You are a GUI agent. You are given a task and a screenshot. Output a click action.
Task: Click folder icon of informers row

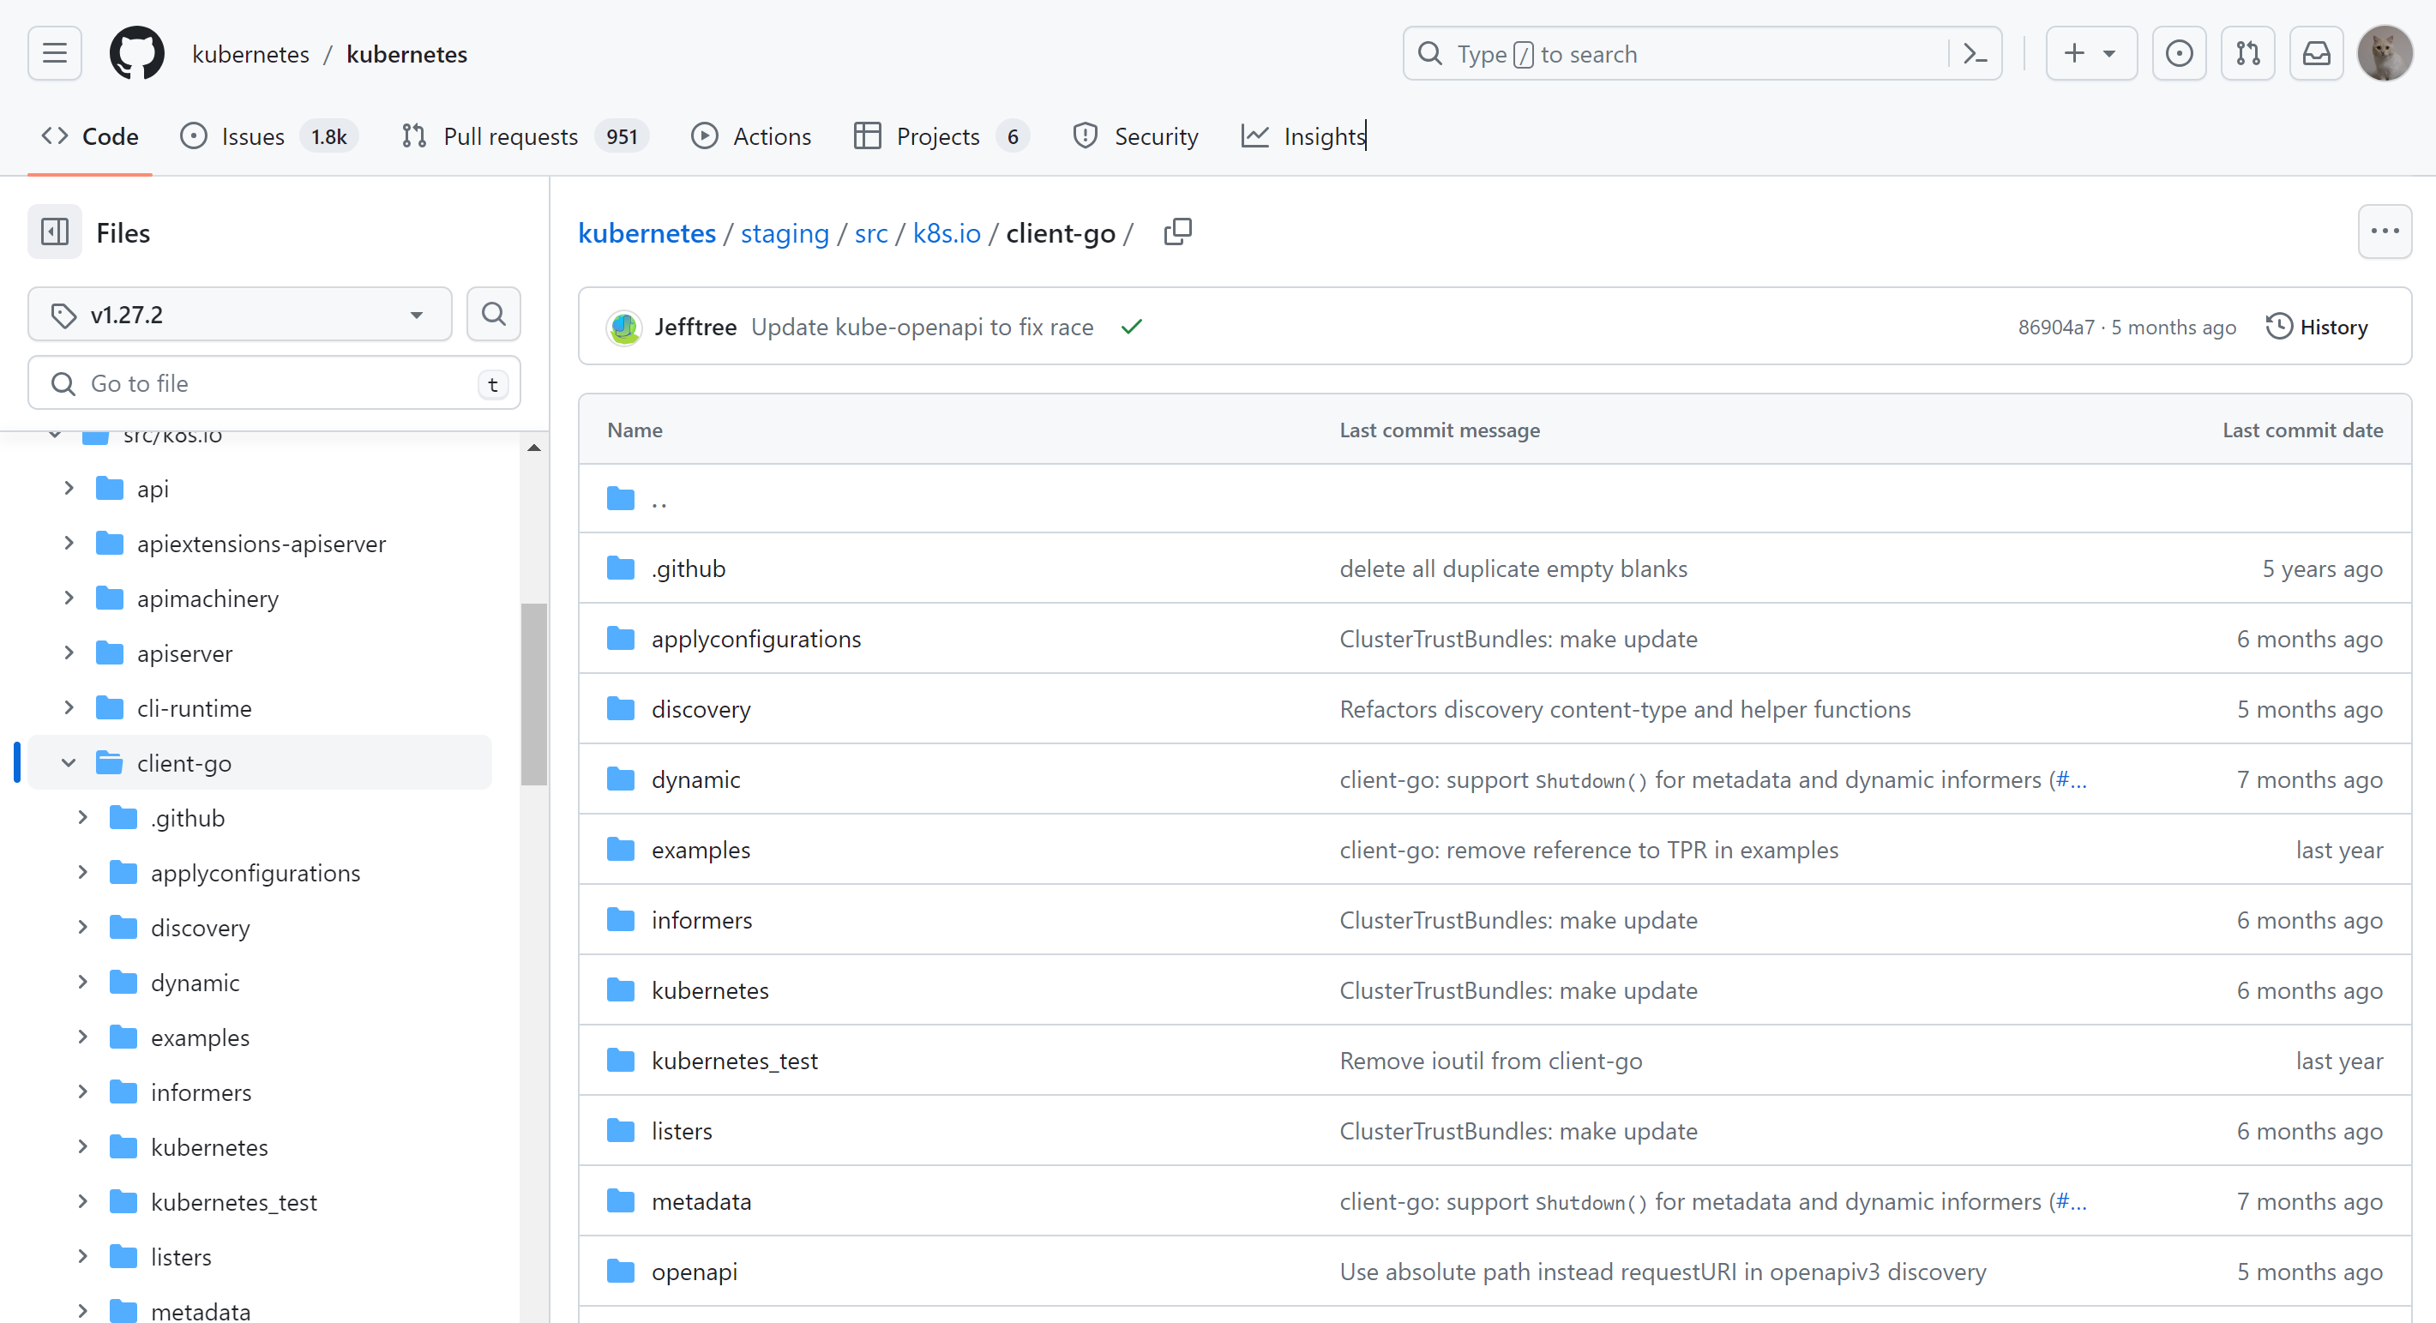click(620, 919)
